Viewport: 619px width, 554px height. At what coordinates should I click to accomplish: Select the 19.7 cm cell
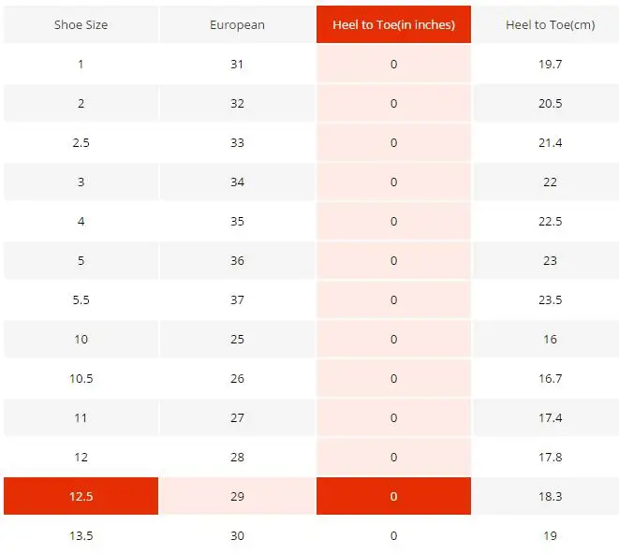pyautogui.click(x=551, y=64)
